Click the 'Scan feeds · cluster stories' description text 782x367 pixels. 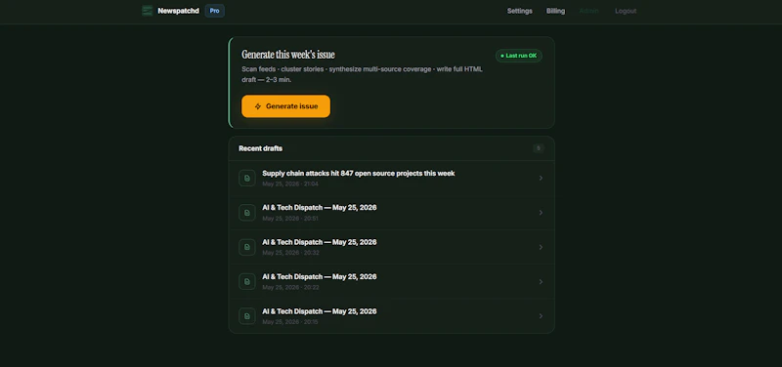362,74
